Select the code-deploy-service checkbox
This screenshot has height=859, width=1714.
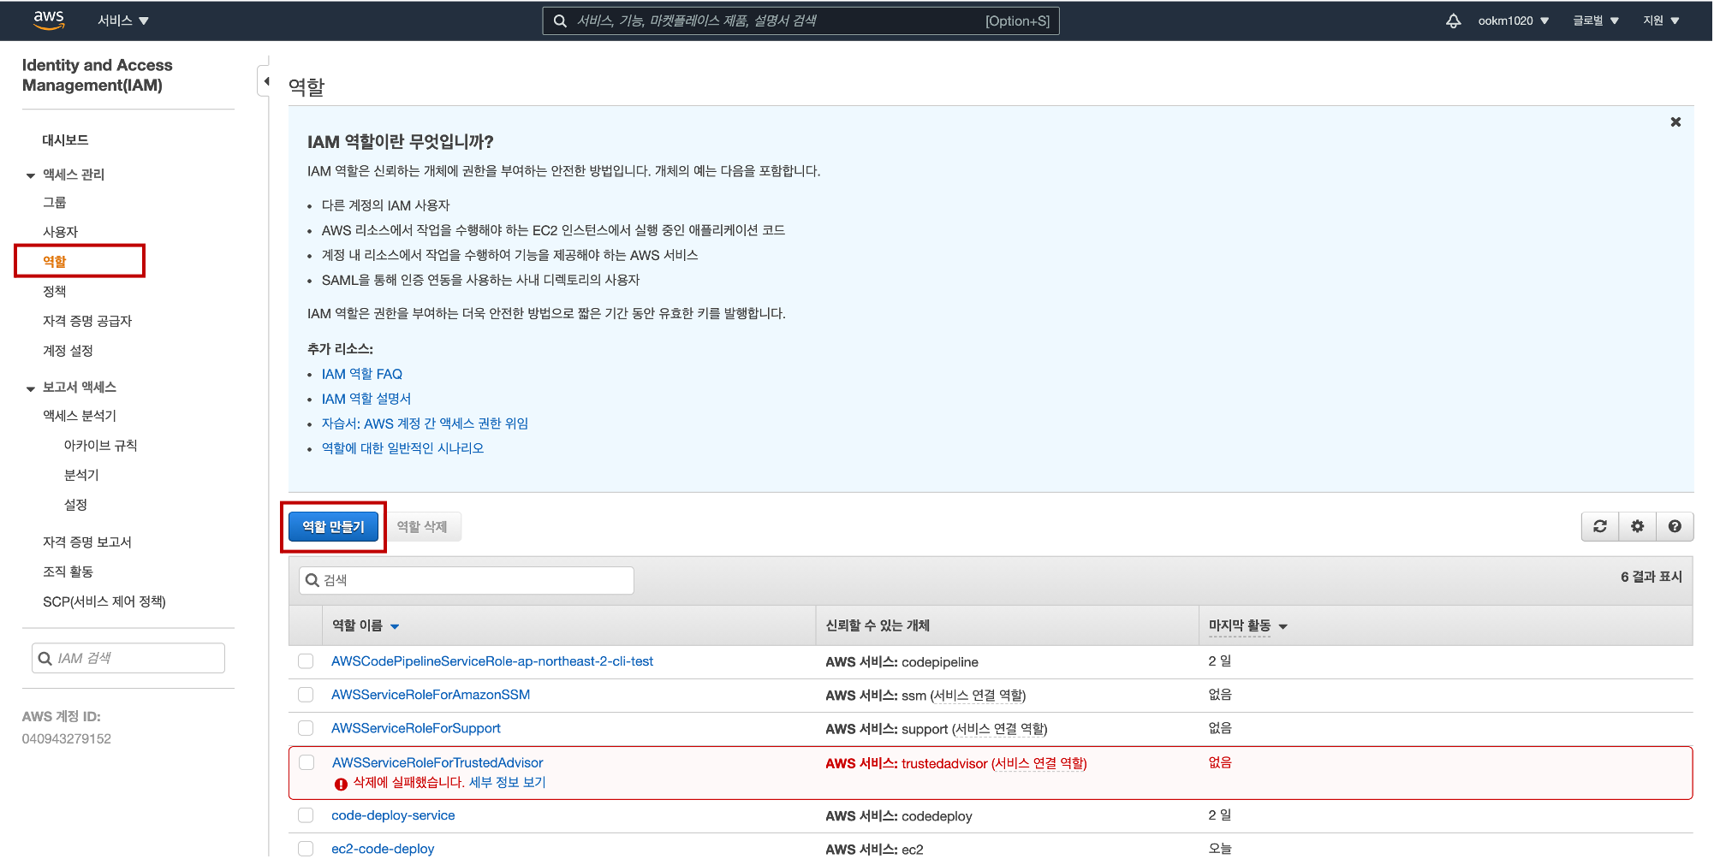[x=306, y=815]
